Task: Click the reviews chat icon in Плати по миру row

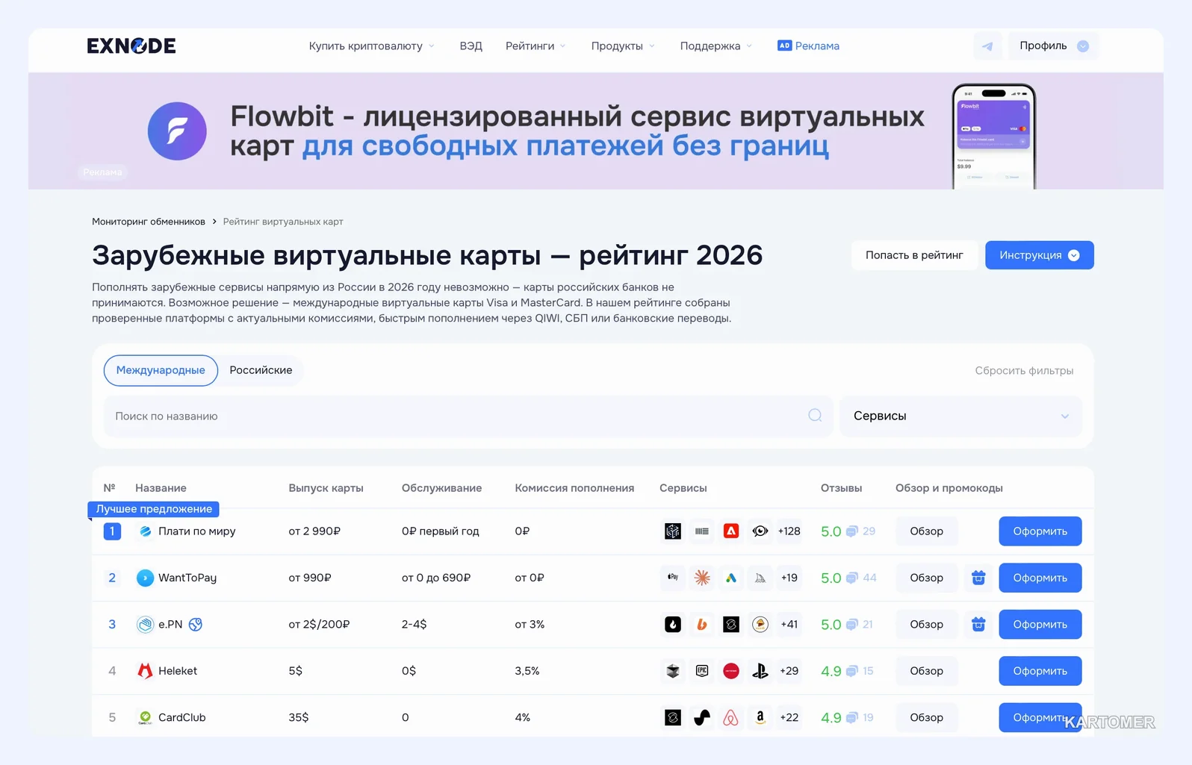Action: [x=851, y=531]
